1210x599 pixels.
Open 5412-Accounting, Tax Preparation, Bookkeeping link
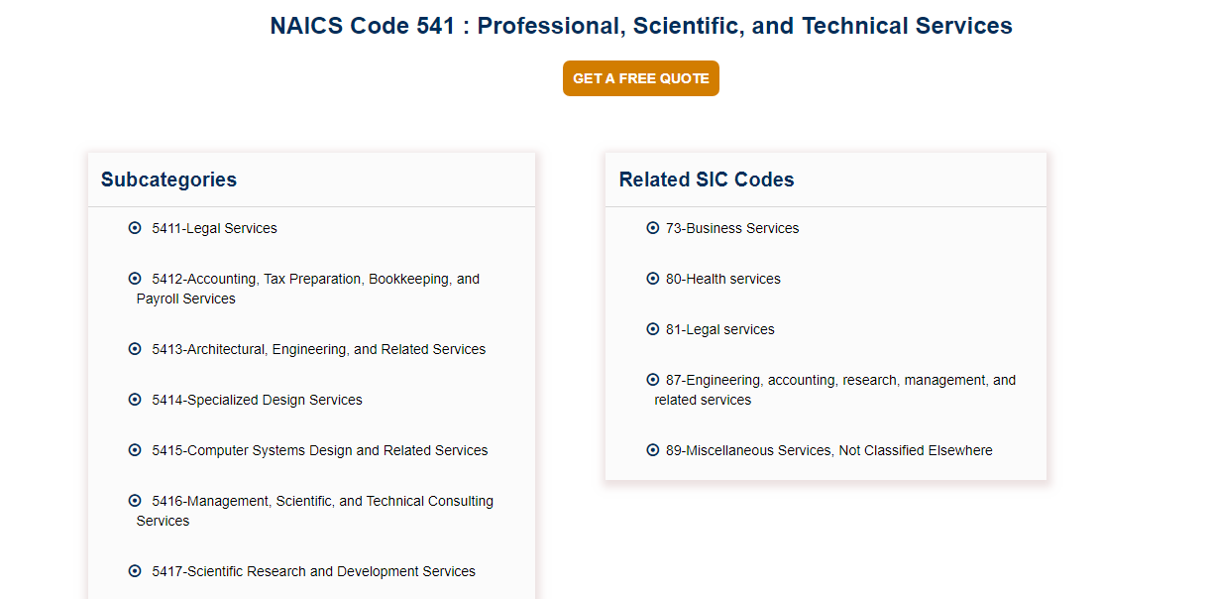tap(308, 289)
